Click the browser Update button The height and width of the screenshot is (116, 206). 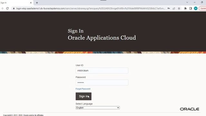(x=202, y=8)
